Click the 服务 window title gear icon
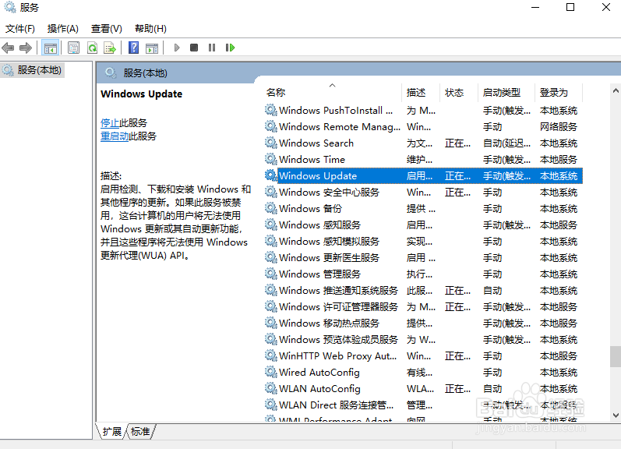 click(x=10, y=7)
